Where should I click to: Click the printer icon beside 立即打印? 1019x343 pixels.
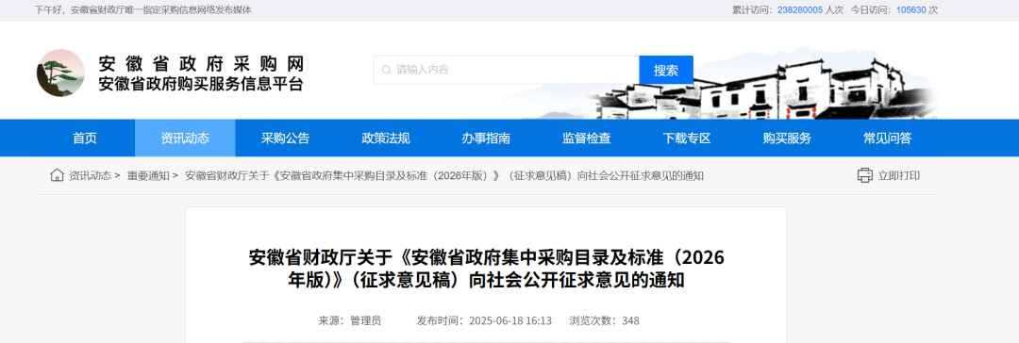tap(864, 175)
